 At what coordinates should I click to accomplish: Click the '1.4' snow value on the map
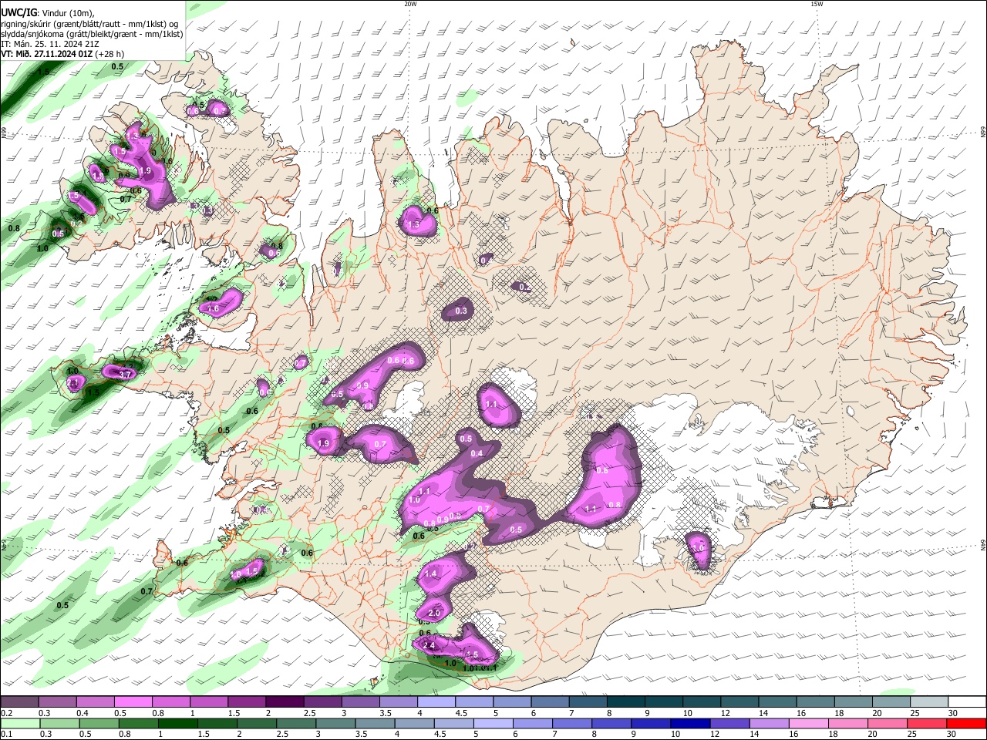430,573
